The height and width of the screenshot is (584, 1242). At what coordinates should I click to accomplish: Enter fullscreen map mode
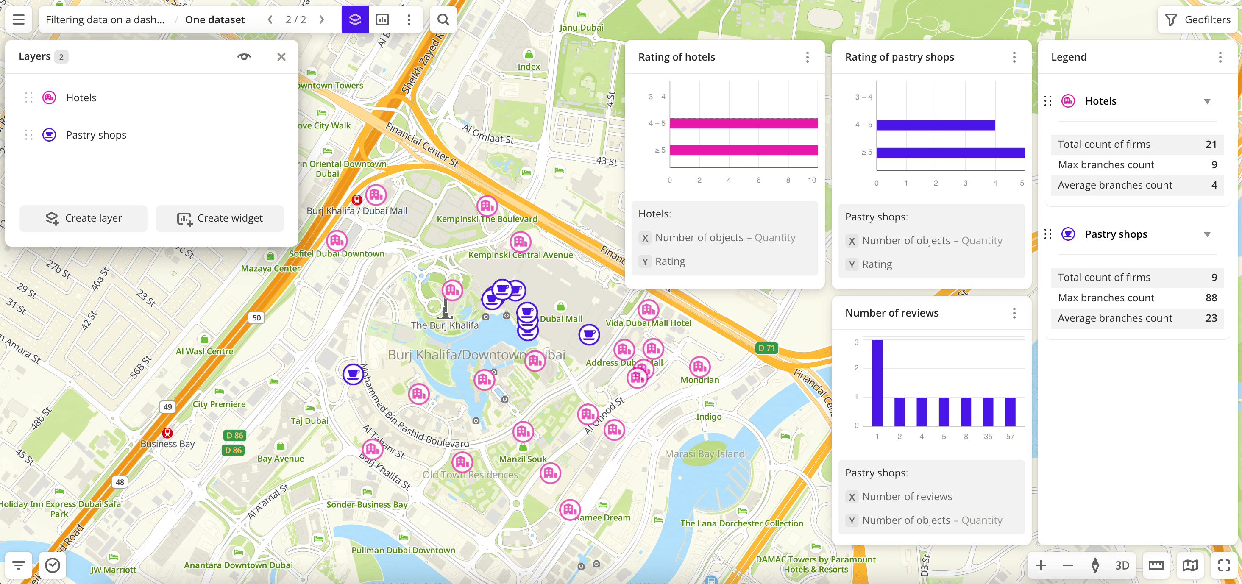tap(1223, 565)
